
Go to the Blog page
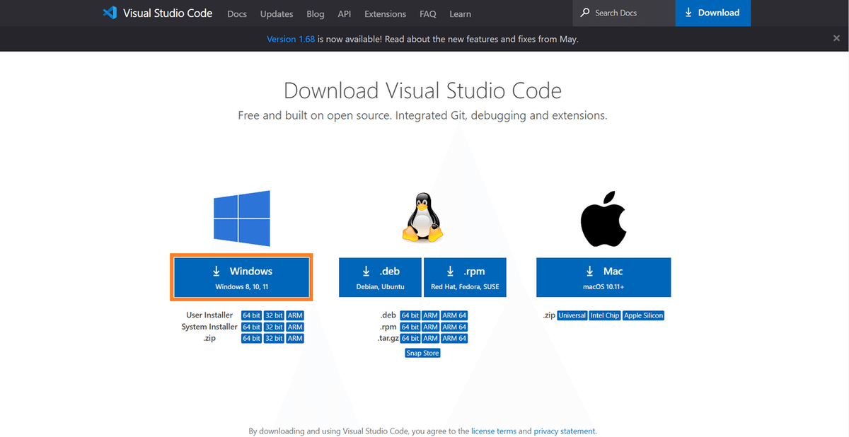[x=316, y=13]
